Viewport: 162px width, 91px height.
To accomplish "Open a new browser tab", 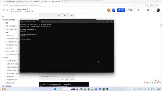I will pyautogui.click(x=66, y=2).
